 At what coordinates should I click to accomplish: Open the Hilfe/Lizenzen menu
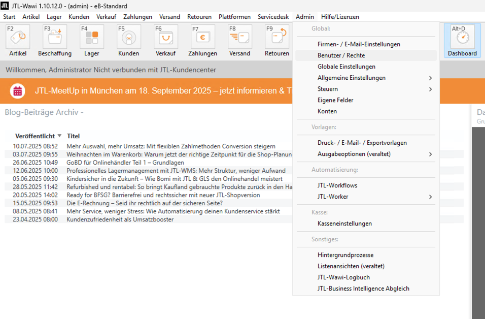(x=340, y=17)
